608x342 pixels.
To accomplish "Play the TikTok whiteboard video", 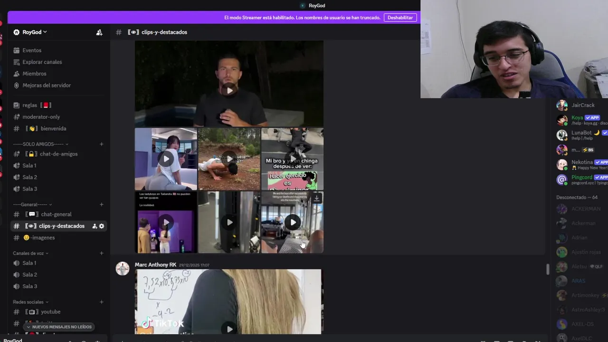I will click(x=229, y=329).
